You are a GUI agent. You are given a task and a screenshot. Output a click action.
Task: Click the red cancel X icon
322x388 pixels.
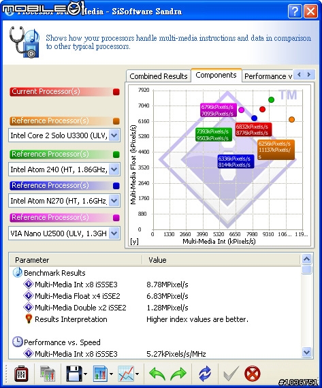252,374
